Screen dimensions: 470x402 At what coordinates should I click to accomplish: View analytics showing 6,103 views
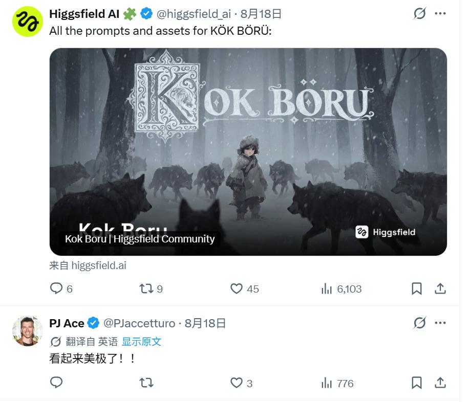tap(341, 289)
